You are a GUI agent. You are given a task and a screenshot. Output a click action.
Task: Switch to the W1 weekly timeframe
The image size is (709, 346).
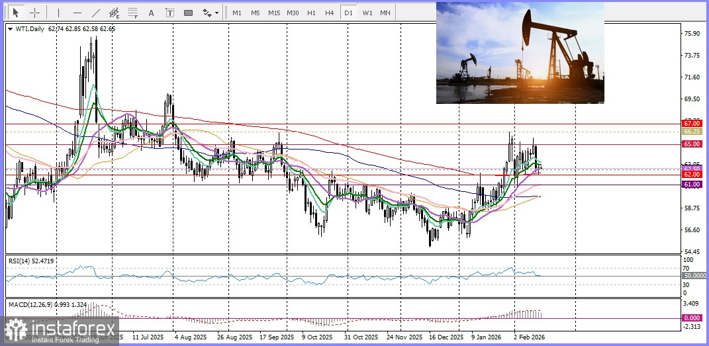pos(367,13)
